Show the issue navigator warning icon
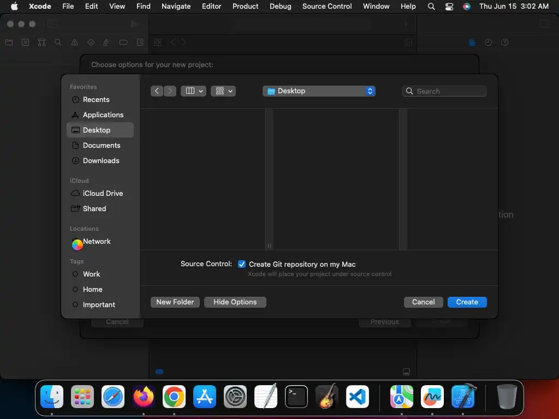The width and height of the screenshot is (559, 419). click(74, 43)
